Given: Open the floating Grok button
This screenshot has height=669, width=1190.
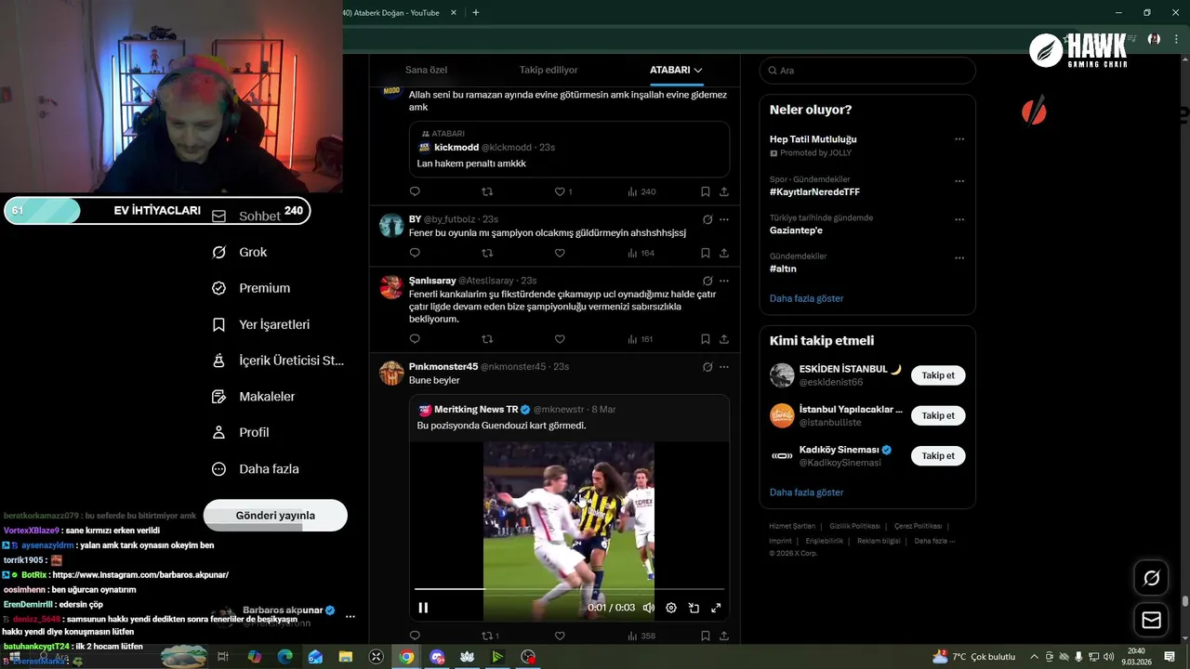Looking at the screenshot, I should click(x=1151, y=578).
